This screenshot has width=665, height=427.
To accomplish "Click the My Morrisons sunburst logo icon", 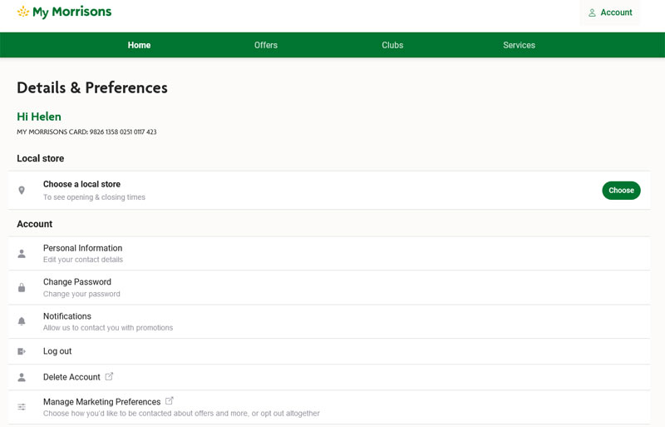I will [23, 12].
